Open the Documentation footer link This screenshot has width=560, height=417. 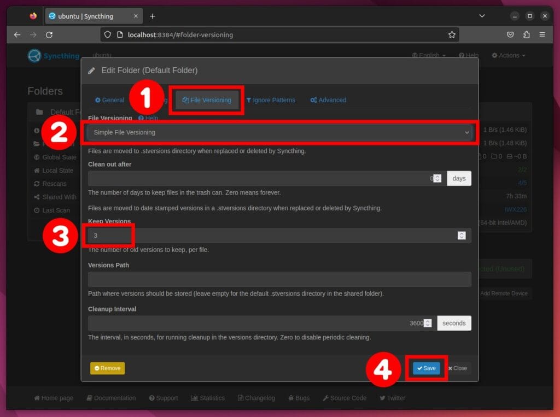click(x=111, y=398)
